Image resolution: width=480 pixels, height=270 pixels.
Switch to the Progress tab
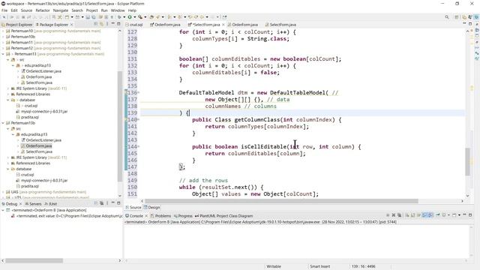[183, 216]
